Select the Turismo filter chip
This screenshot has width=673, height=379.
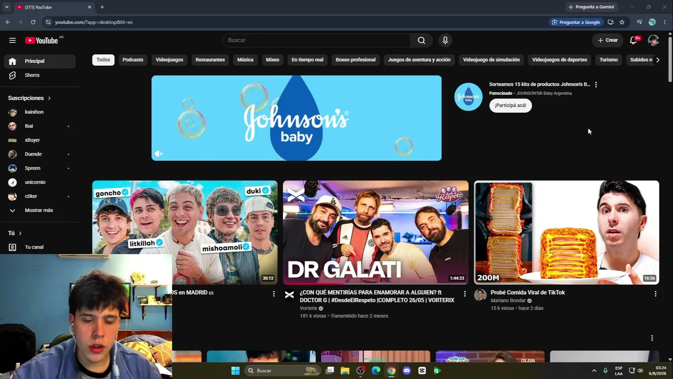[x=609, y=59]
